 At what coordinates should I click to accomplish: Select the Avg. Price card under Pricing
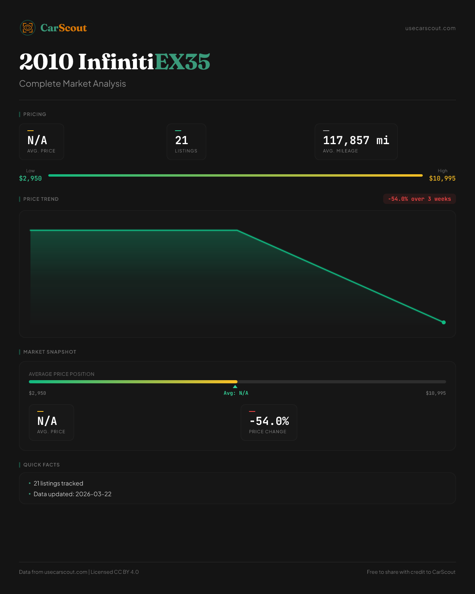coord(42,142)
